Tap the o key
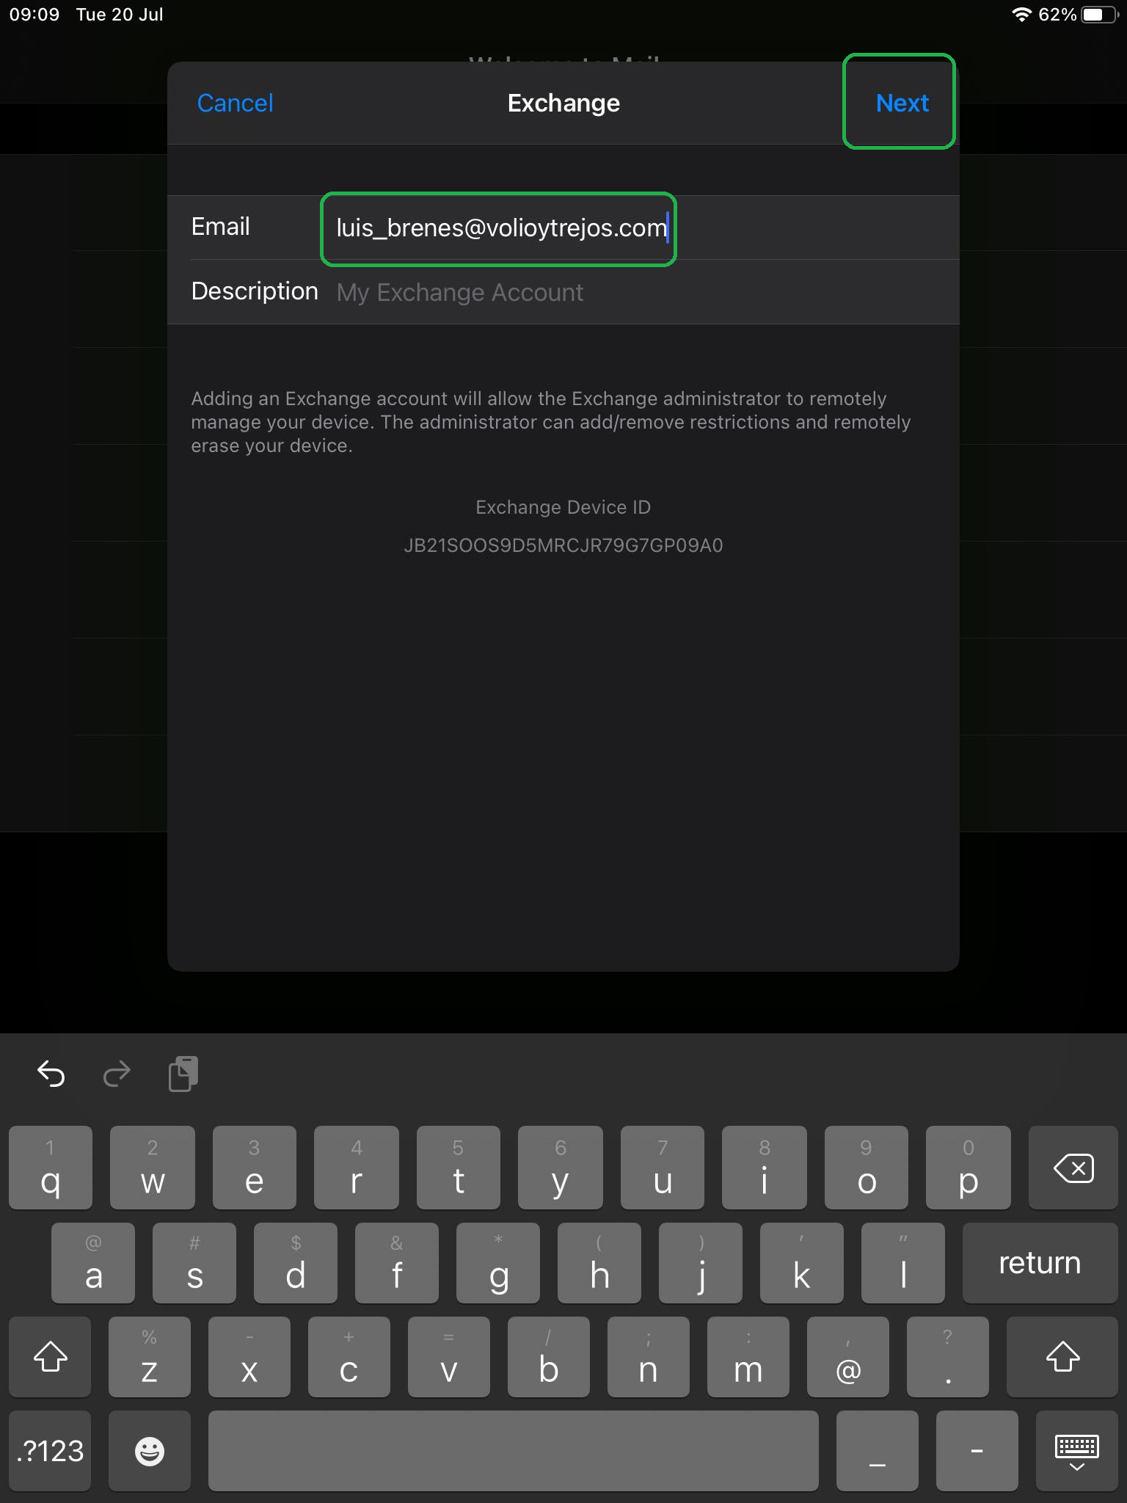This screenshot has width=1127, height=1503. coord(867,1168)
